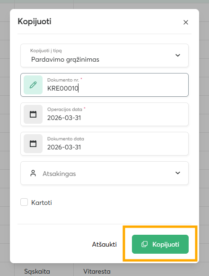Confirm with the green Kopijuoti button

click(160, 244)
